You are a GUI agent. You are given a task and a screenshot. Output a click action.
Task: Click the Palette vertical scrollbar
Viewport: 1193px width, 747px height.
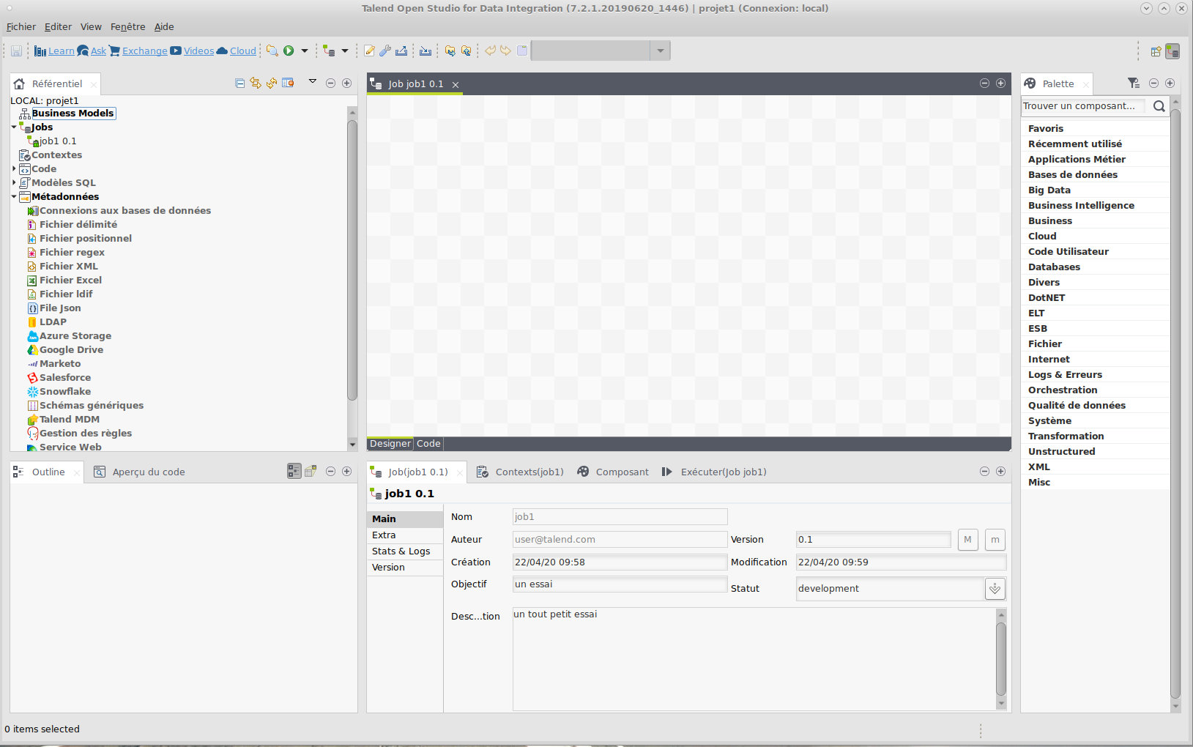coord(1175,403)
